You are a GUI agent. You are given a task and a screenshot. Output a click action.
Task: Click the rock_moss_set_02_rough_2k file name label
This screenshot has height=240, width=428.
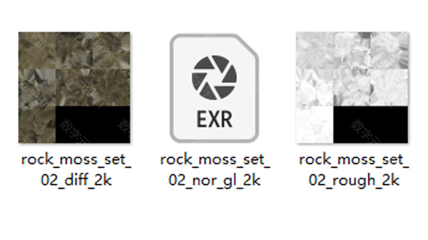click(x=354, y=170)
